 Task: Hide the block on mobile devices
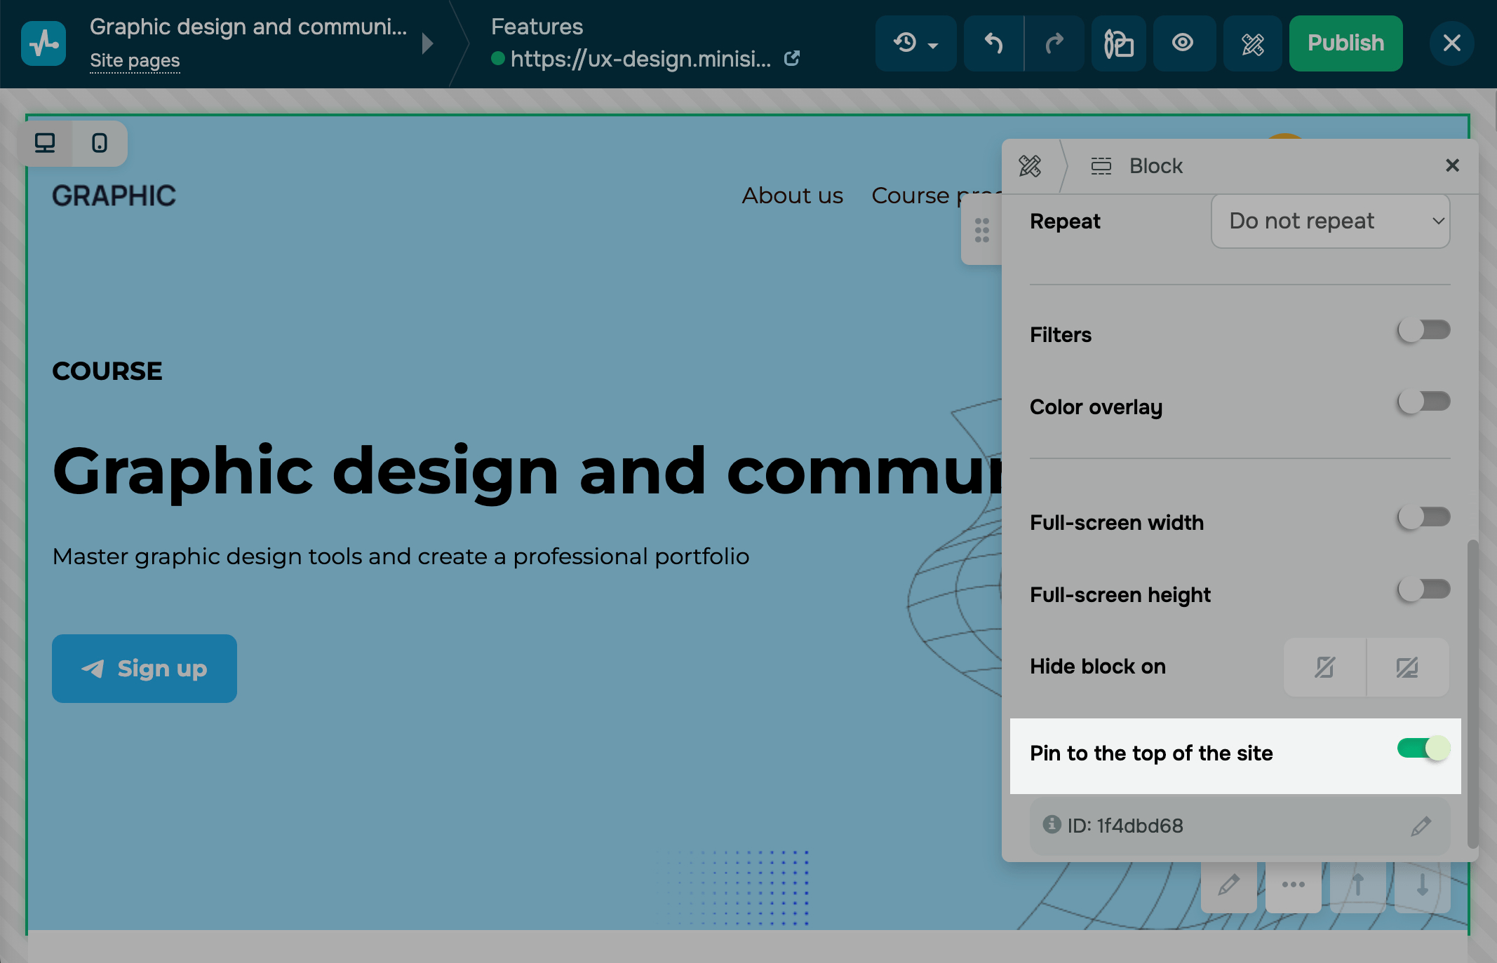coord(1324,667)
